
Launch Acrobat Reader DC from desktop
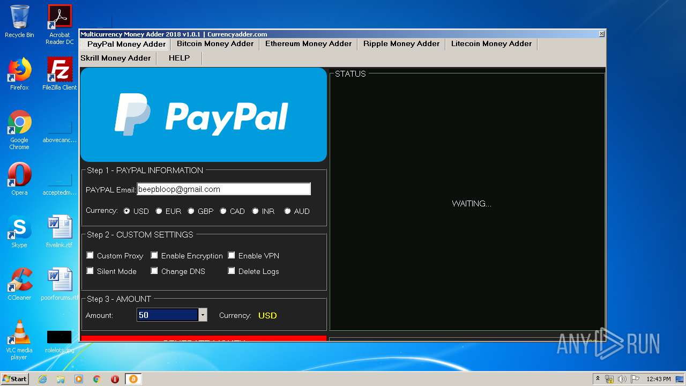point(59,25)
